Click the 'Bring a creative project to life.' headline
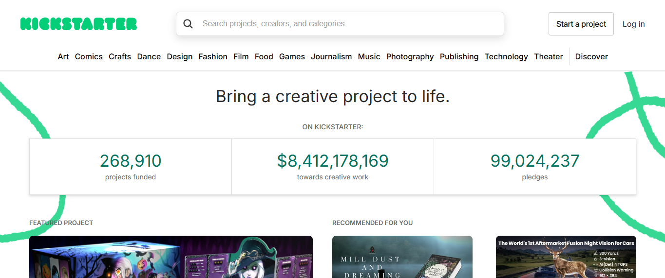The width and height of the screenshot is (665, 278). tap(333, 96)
